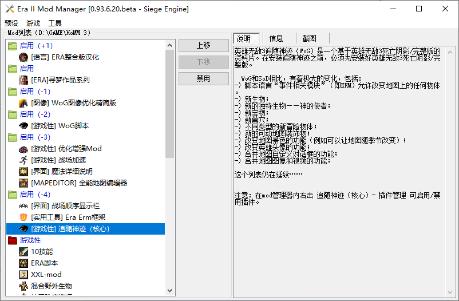Click the green folder icon beside 启用 (-2)

click(12, 114)
